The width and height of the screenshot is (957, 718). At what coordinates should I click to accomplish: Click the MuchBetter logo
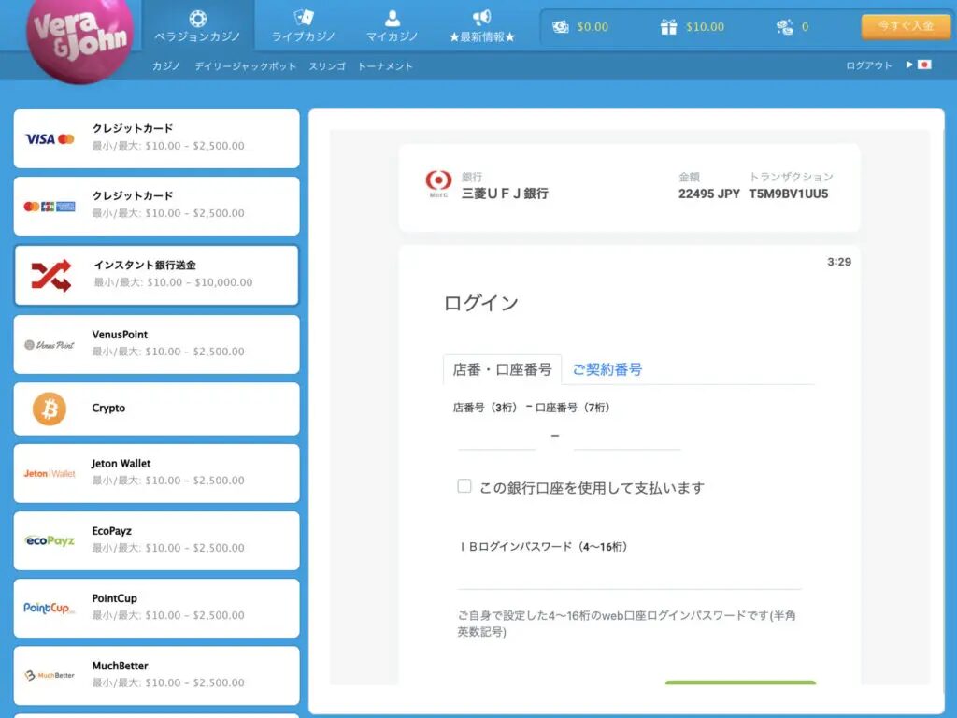50,675
